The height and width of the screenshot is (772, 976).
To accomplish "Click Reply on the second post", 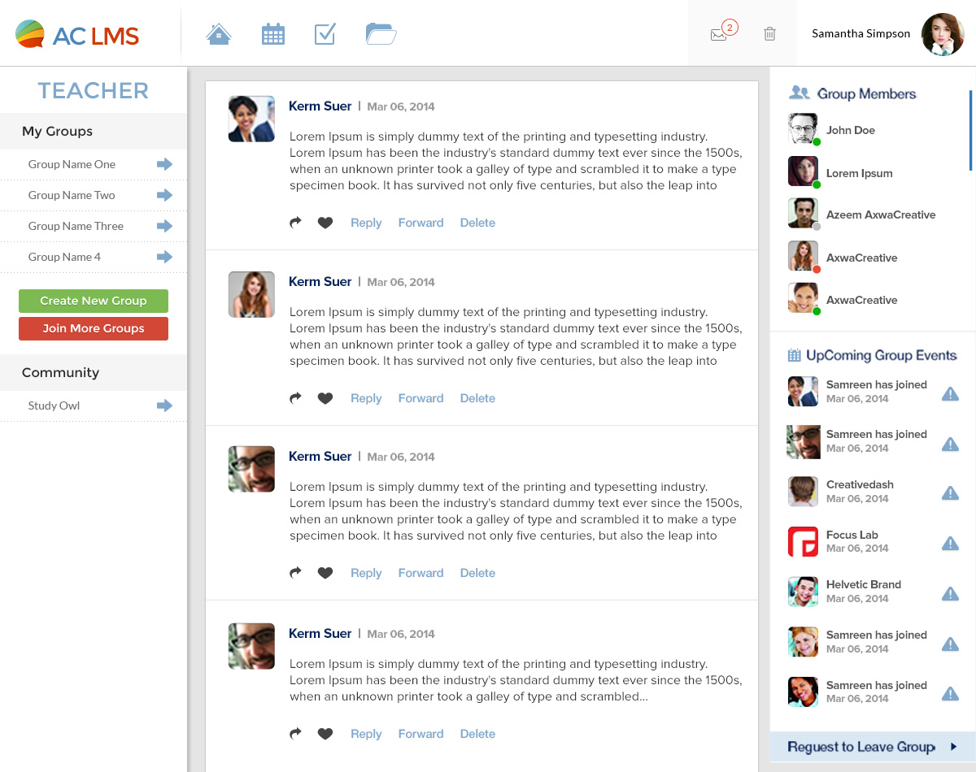I will click(x=366, y=398).
